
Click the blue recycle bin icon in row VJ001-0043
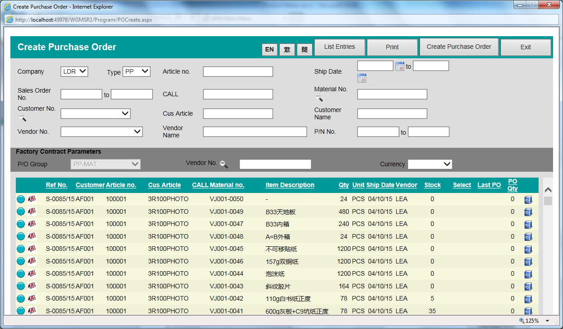click(528, 287)
